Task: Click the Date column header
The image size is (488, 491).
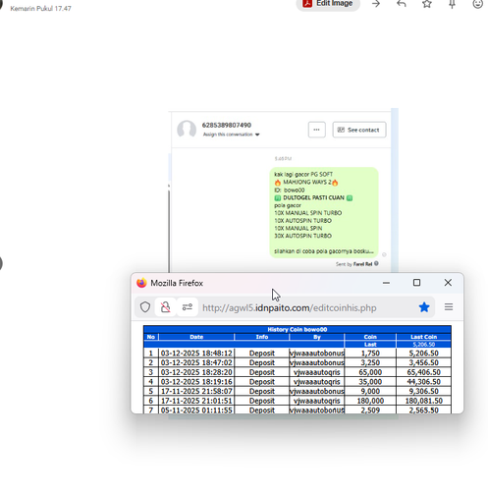Action: (x=196, y=337)
